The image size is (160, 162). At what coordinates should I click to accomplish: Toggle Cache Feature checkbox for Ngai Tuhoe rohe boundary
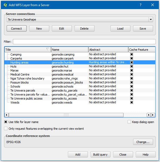point(132,78)
